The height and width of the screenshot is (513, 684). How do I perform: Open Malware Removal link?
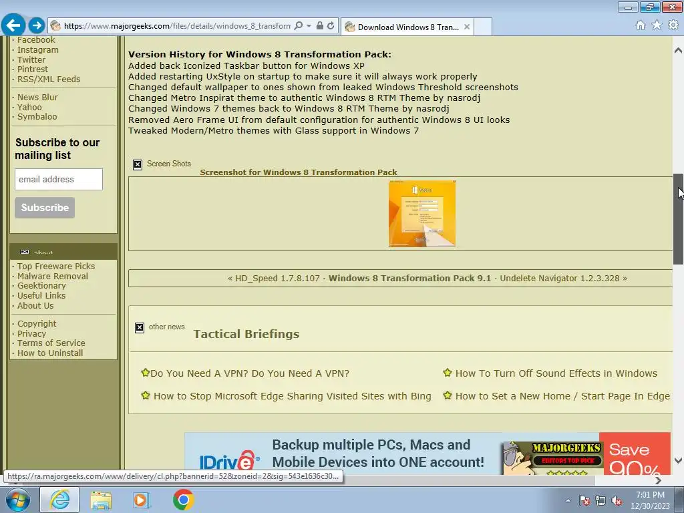tap(53, 276)
